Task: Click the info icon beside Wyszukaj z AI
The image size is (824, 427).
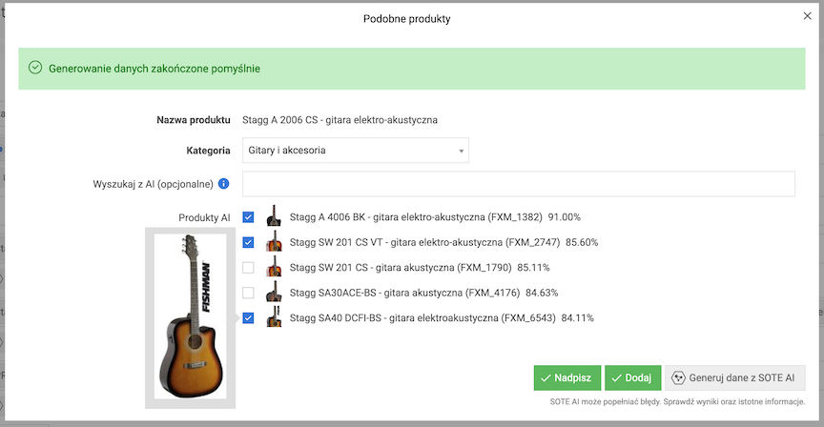Action: click(x=223, y=184)
